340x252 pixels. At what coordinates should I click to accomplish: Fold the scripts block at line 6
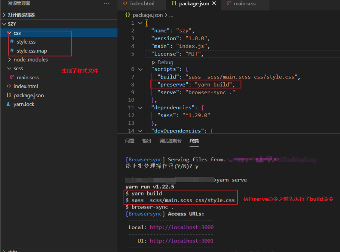(140, 69)
